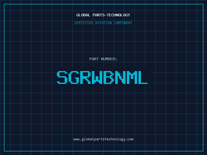
Task: Click the GLOBAL PARTS-TECHNOLOGY heading
Action: [x=103, y=15]
